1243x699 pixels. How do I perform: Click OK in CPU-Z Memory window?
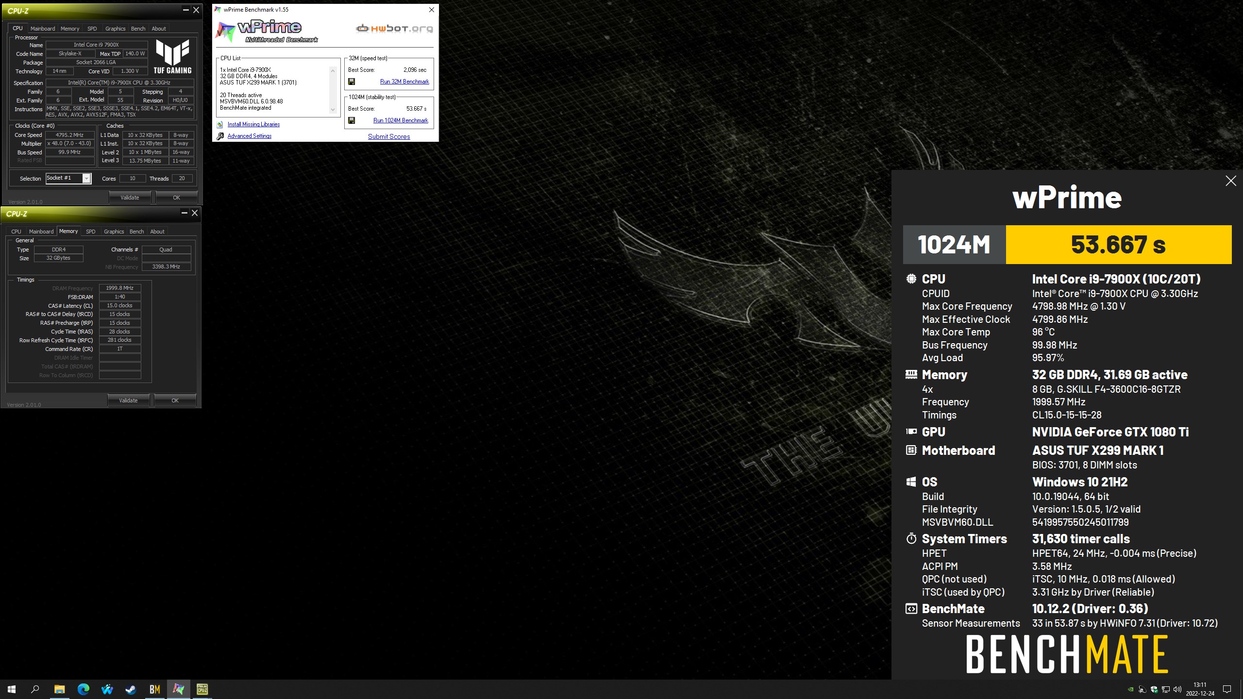[175, 400]
